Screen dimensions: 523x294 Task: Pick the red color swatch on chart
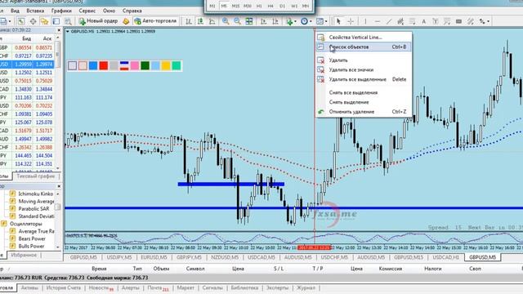[x=104, y=65]
